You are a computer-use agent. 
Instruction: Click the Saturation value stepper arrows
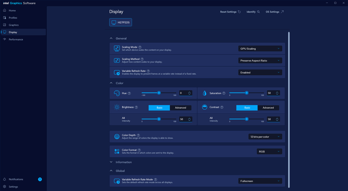click(x=277, y=93)
